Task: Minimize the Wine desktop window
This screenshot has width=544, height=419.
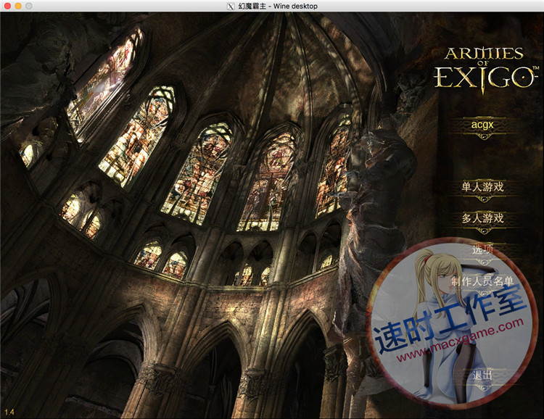Action: [x=18, y=6]
